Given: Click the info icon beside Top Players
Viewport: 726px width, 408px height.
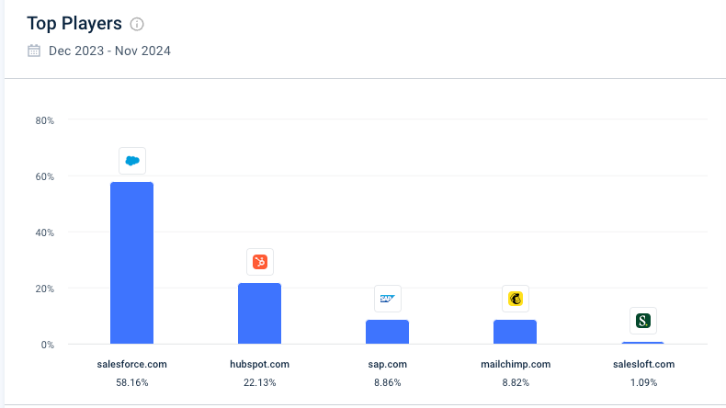Looking at the screenshot, I should coord(137,24).
